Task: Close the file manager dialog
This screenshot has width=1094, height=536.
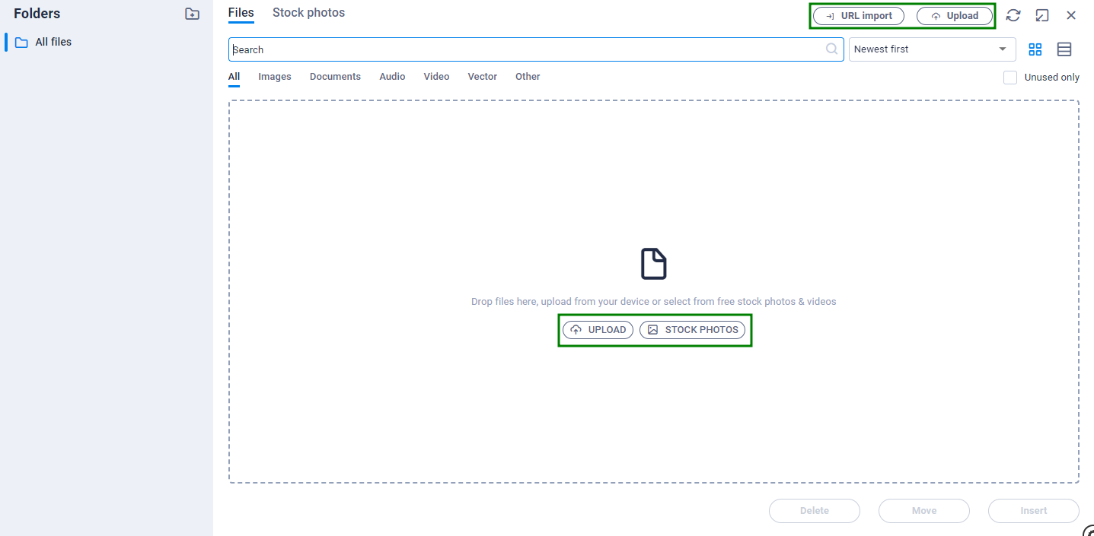Action: click(x=1071, y=15)
